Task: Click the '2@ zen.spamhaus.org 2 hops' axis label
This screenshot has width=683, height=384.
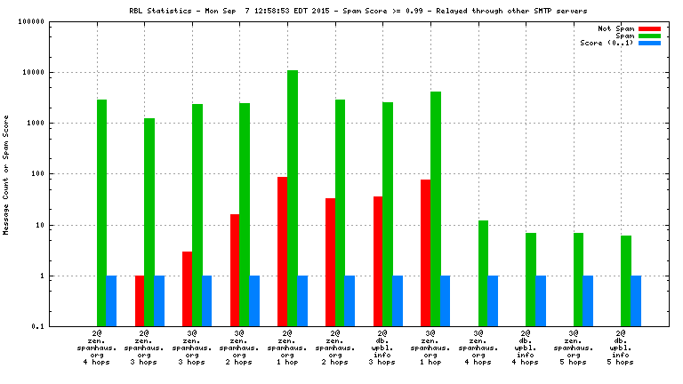Action: (334, 348)
